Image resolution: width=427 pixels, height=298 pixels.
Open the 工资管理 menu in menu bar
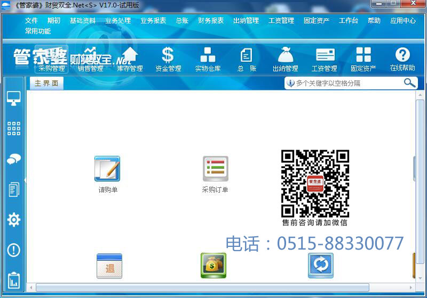[x=281, y=21]
